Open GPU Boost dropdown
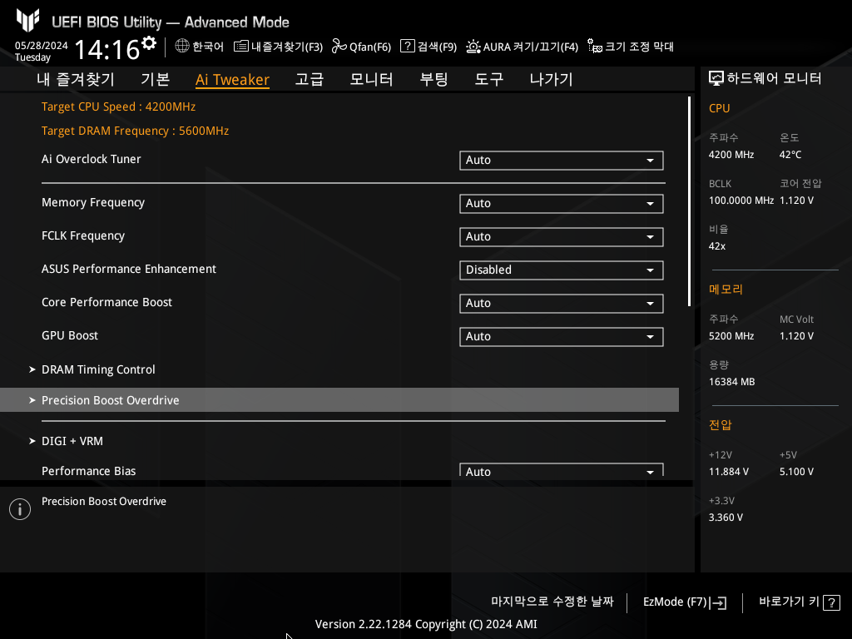The height and width of the screenshot is (639, 852). 562,336
